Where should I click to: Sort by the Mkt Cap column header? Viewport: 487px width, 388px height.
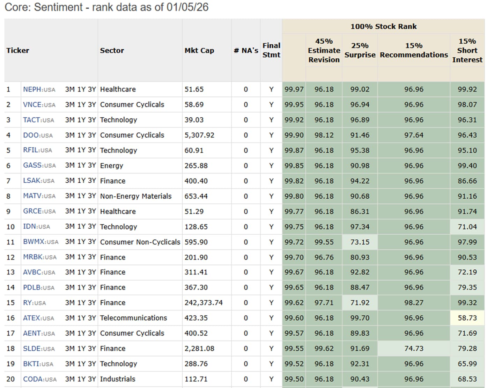(199, 50)
